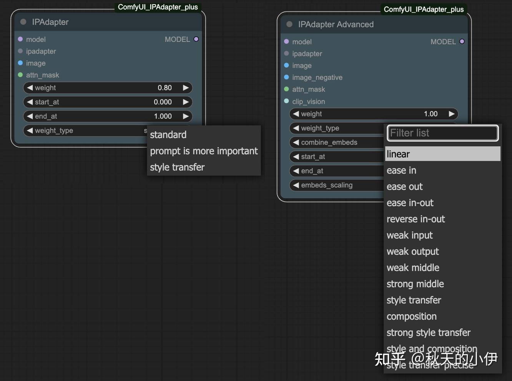Select 'strong style transfer' from the list

428,333
